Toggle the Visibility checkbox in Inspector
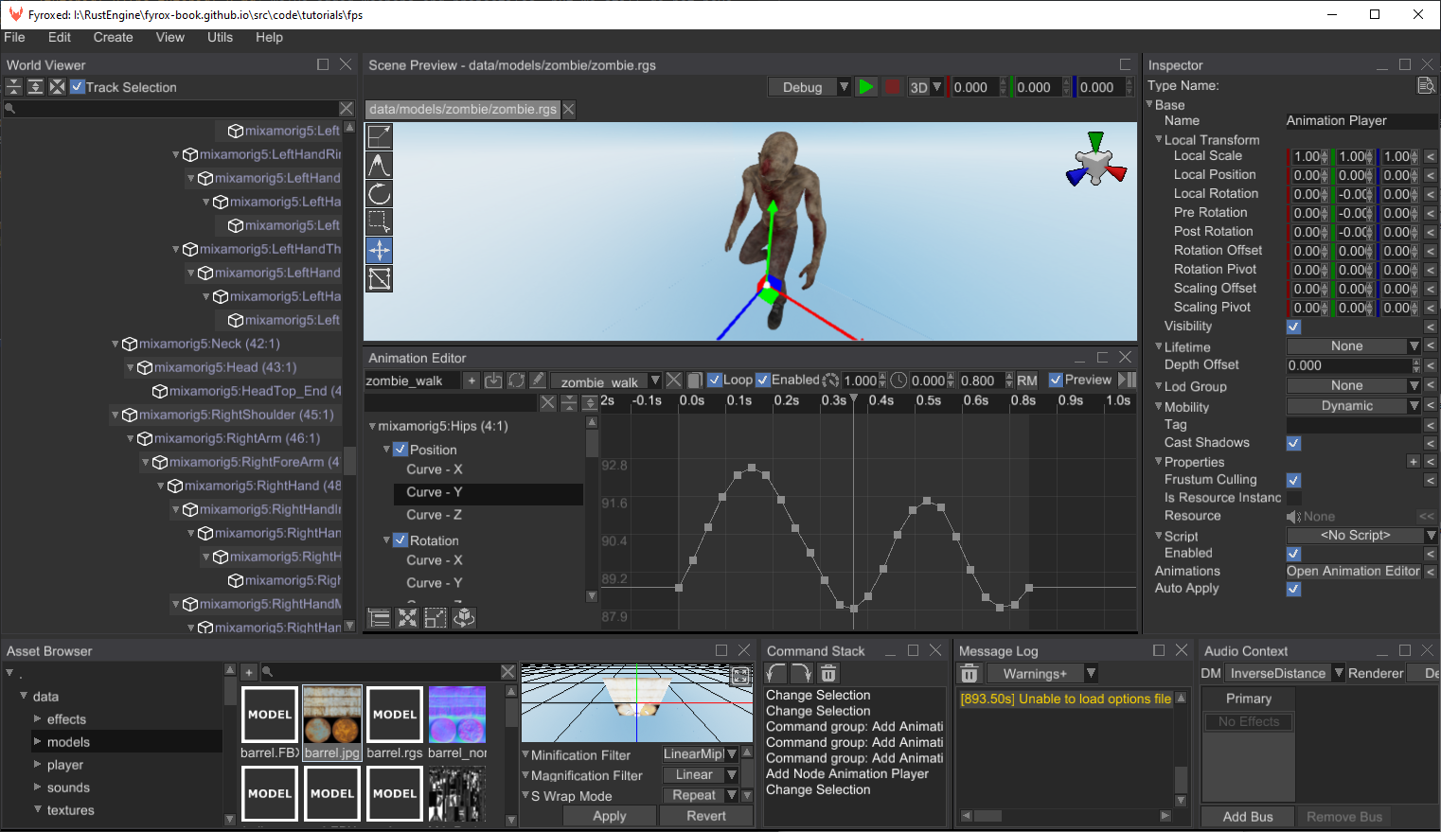Image resolution: width=1441 pixels, height=832 pixels. click(1294, 327)
